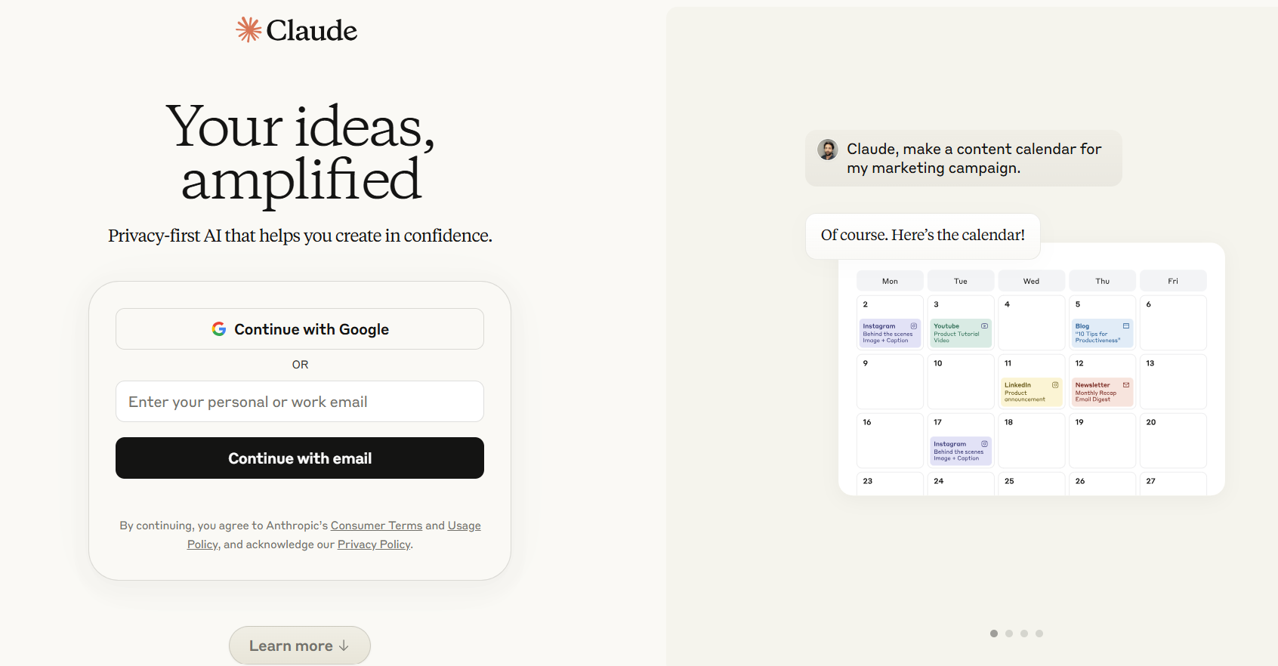Click the "Of course. Here's the calendar!" bubble

pyautogui.click(x=923, y=236)
